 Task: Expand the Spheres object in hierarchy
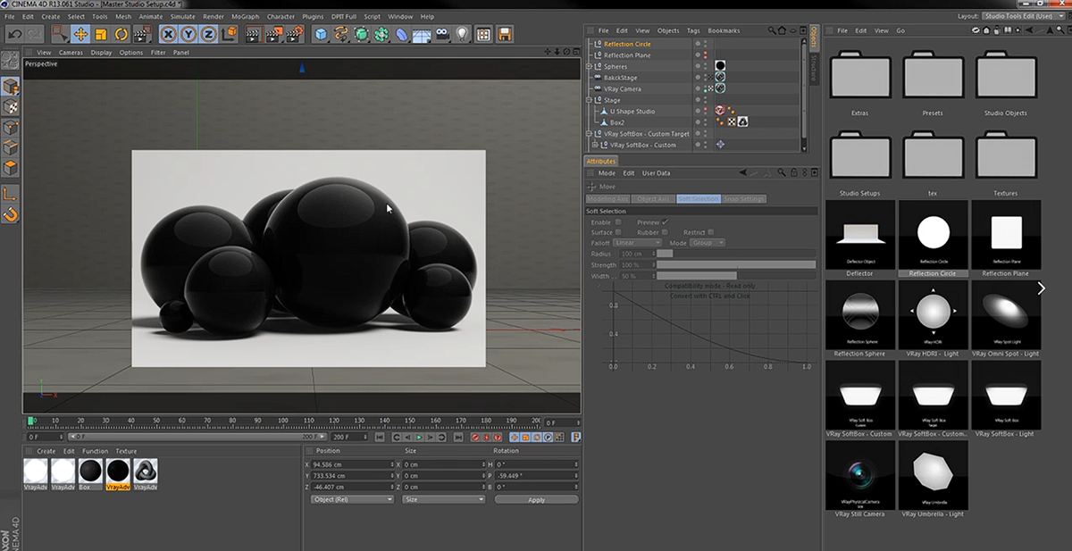[x=589, y=67]
